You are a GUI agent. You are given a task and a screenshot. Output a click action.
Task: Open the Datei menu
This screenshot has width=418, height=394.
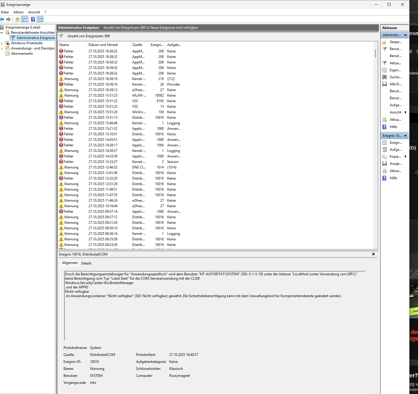[5, 12]
